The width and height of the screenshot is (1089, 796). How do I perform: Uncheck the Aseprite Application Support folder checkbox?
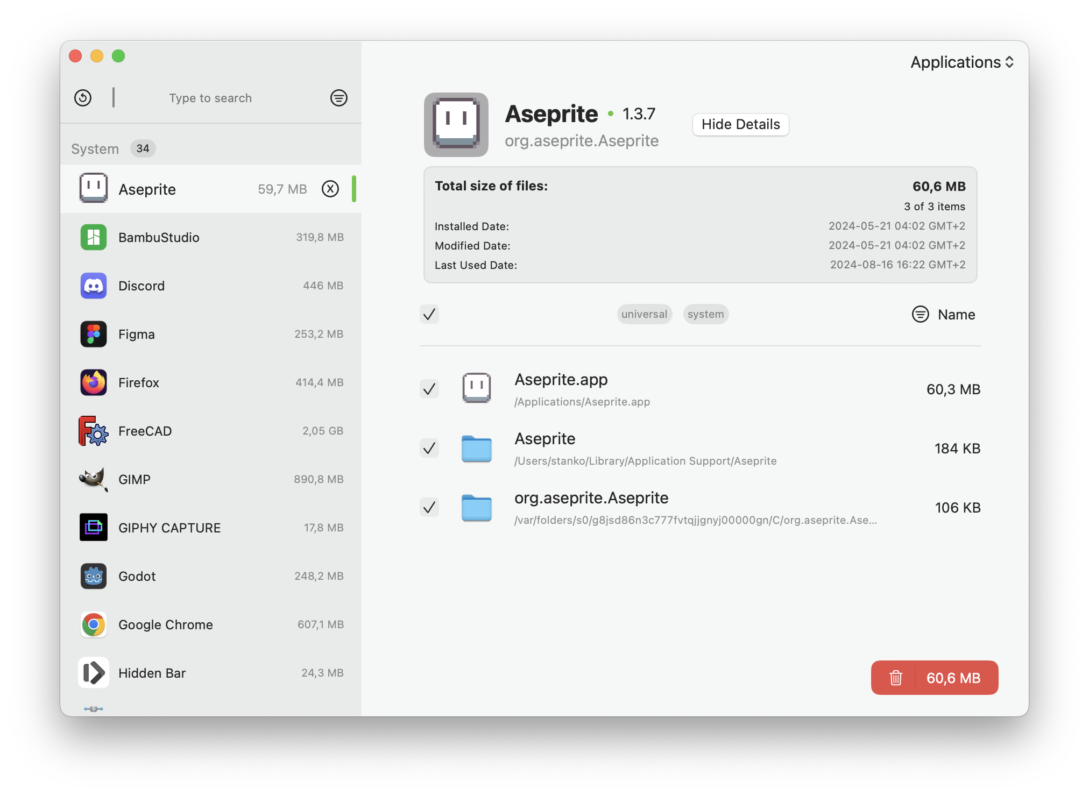pos(429,448)
